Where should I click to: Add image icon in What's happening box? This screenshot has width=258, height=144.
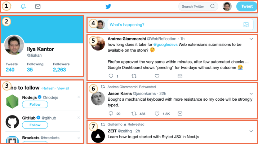(246, 25)
